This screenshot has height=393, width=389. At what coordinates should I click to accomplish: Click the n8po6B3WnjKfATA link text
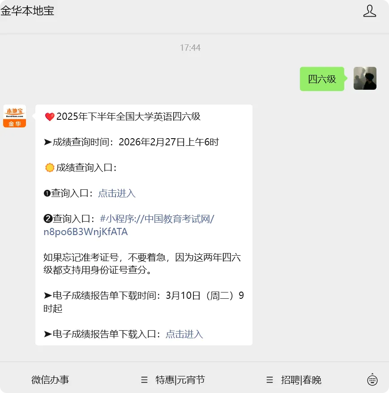coord(85,232)
